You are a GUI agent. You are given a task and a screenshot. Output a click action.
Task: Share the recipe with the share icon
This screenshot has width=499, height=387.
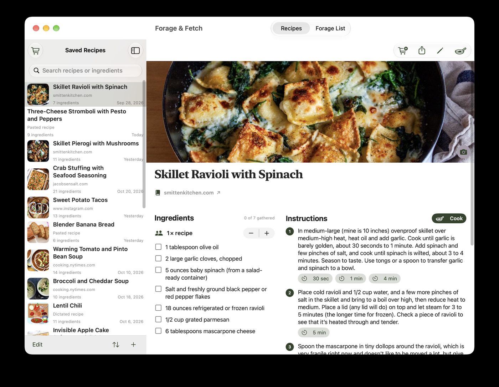[422, 51]
